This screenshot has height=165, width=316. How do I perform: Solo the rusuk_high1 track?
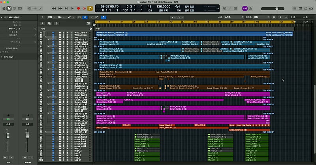(x=64, y=135)
